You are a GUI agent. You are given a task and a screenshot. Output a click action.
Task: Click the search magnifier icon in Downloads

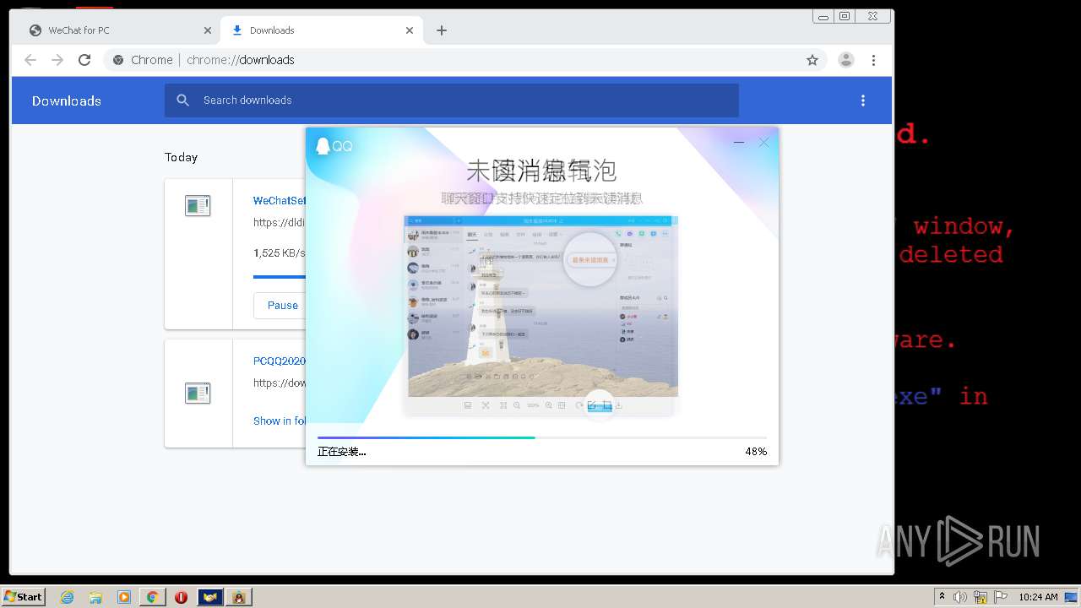(183, 100)
